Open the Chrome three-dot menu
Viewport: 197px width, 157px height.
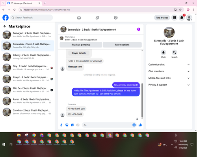193,10
